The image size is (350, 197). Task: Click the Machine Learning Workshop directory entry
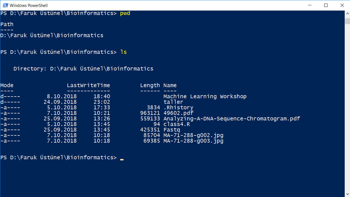click(205, 97)
